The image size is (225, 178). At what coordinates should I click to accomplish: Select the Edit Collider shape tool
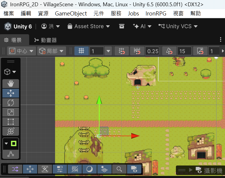pos(11,154)
